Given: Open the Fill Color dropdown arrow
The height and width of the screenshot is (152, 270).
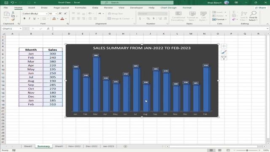Looking at the screenshot, I should pyautogui.click(x=57, y=19).
